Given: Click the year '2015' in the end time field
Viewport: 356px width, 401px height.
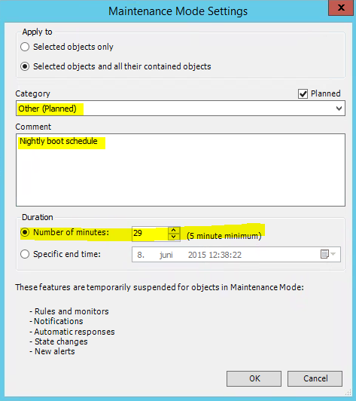Looking at the screenshot, I should point(197,255).
